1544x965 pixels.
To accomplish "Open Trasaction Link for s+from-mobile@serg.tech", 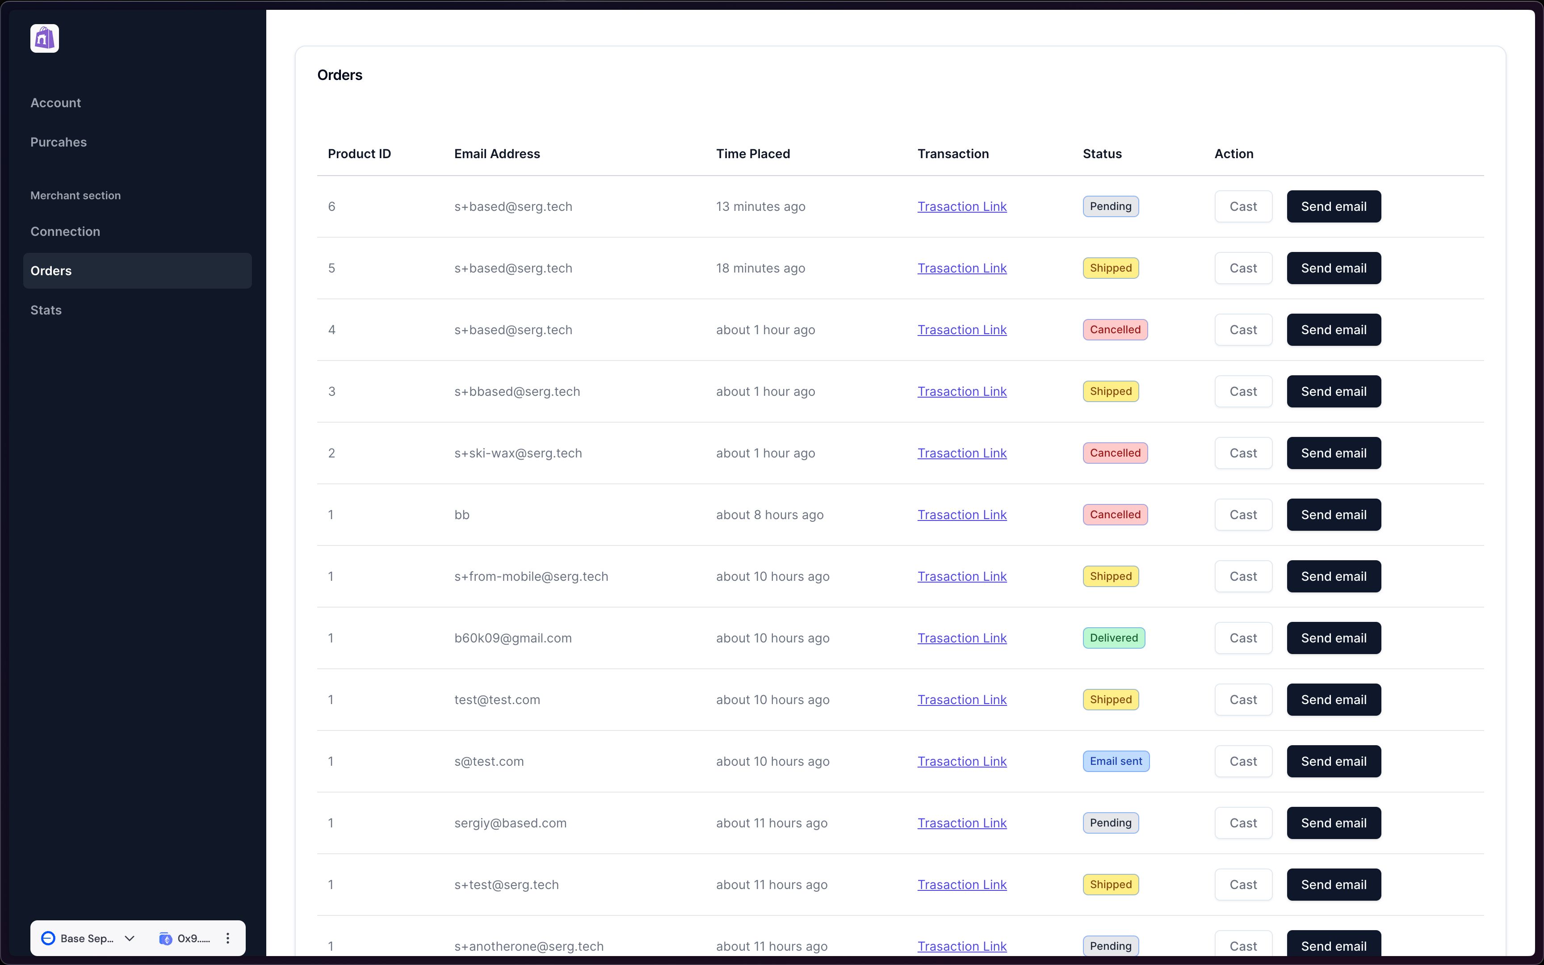I will 961,576.
